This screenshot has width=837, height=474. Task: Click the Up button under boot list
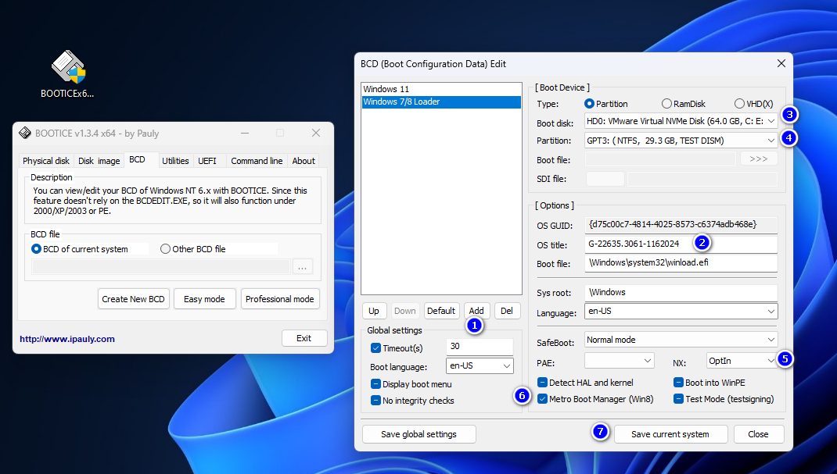click(374, 311)
